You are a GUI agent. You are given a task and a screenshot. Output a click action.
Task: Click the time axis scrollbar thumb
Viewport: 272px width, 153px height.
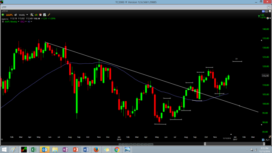[234, 144]
